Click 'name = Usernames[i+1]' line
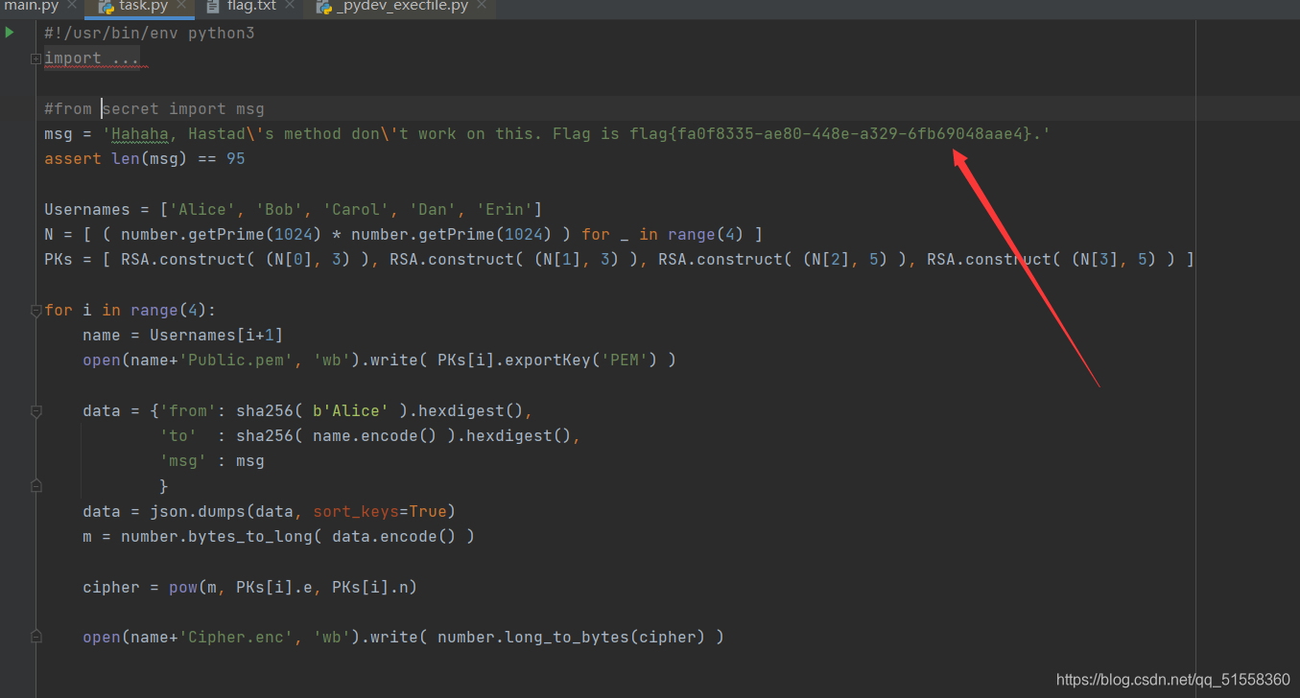The width and height of the screenshot is (1300, 698). [x=183, y=336]
